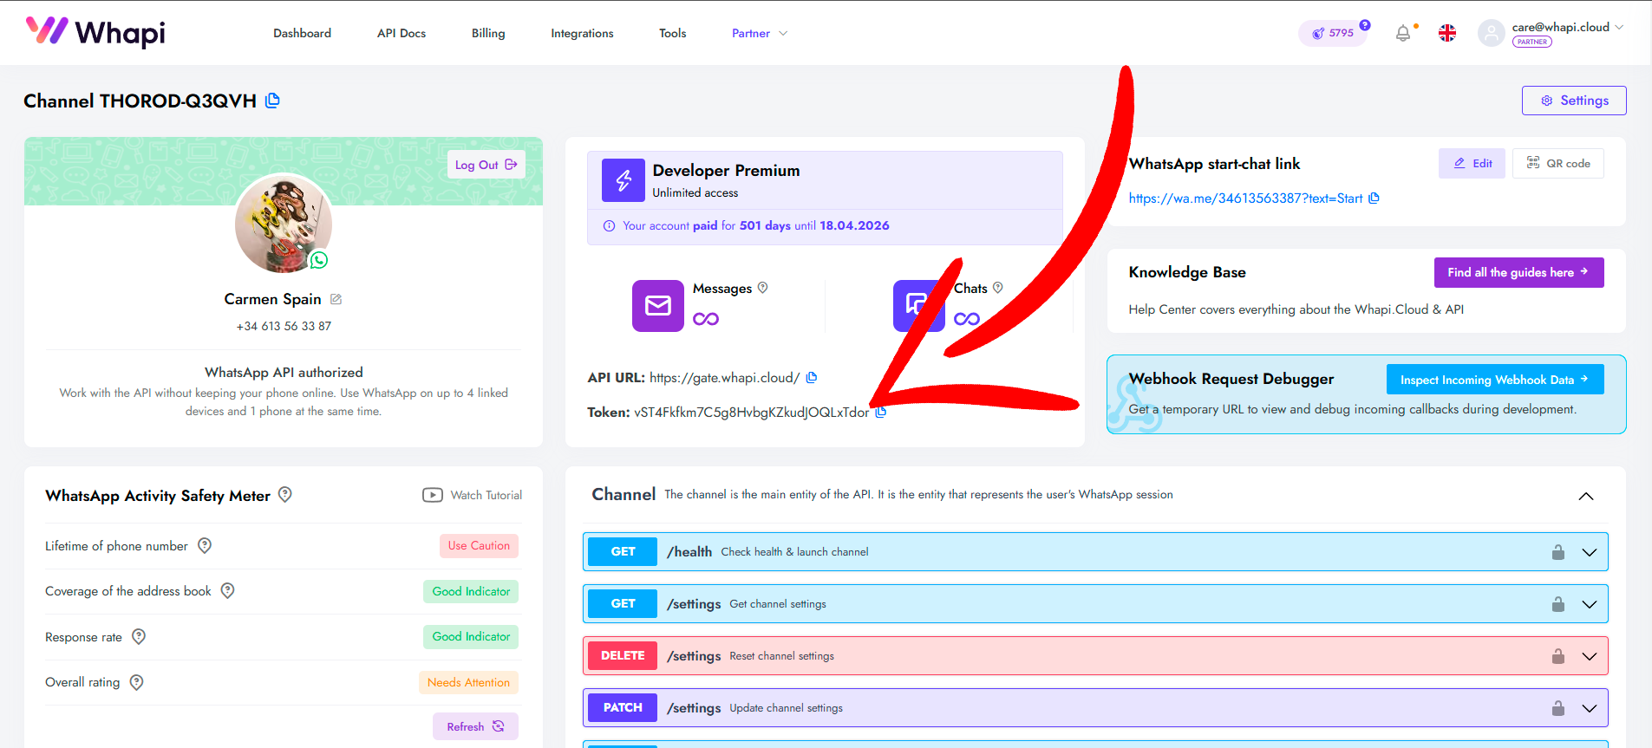Refresh the safety meter
Screen dimensions: 1652x748
[x=475, y=726]
